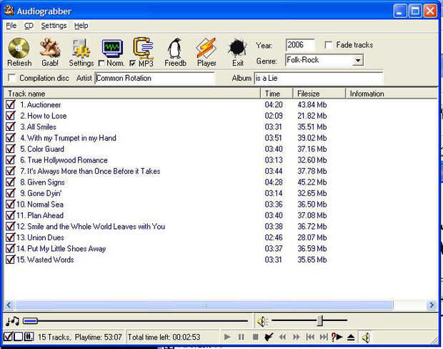Click the fast forward button

[296, 337]
